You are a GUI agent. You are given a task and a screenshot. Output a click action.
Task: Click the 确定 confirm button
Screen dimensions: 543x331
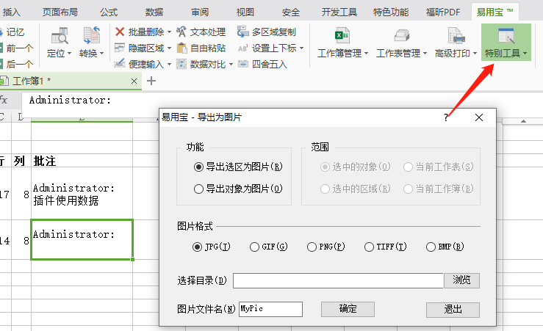click(348, 309)
